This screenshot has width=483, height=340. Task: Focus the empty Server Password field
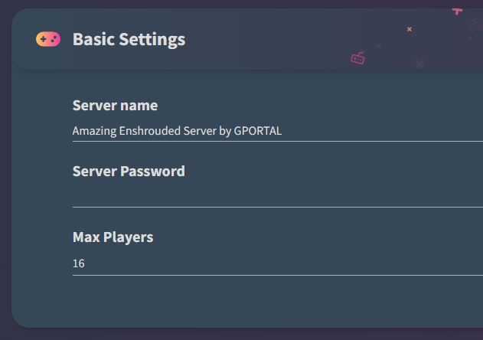click(x=278, y=196)
